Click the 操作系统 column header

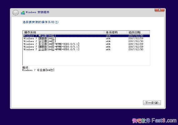pyautogui.click(x=63, y=32)
